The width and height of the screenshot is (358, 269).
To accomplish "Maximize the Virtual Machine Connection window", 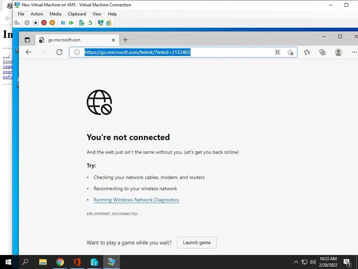I will tap(346, 5).
